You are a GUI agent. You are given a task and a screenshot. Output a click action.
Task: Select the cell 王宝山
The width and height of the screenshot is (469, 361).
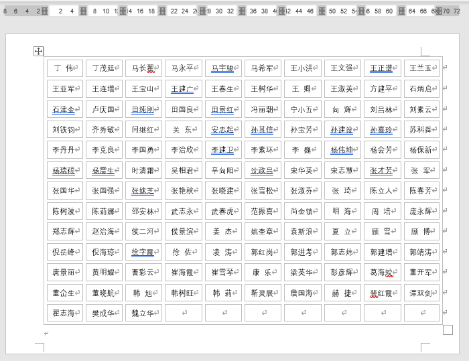(143, 89)
